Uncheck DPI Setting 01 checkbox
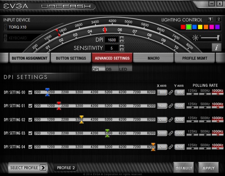This screenshot has width=225, height=176. point(30,106)
